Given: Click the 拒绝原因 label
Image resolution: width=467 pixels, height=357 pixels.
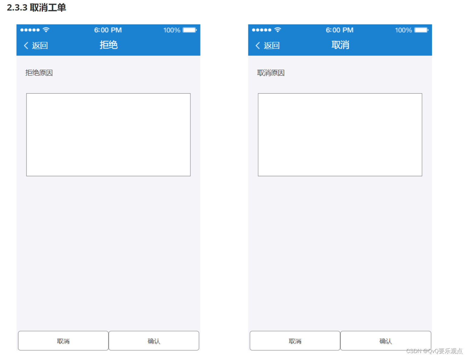Looking at the screenshot, I should (39, 73).
